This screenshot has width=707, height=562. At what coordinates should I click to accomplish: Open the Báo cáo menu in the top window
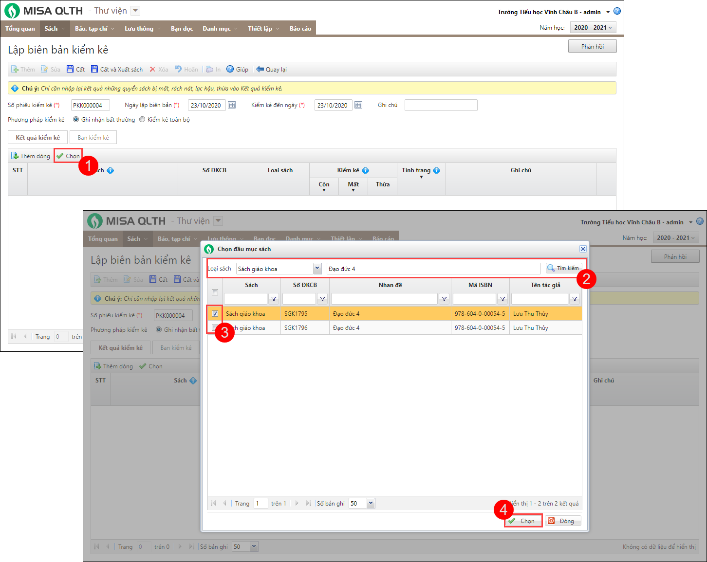(300, 28)
